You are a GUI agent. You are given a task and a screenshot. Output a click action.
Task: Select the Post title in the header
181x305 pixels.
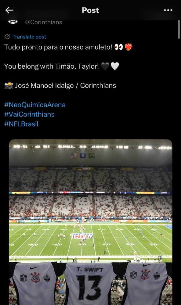(x=90, y=10)
